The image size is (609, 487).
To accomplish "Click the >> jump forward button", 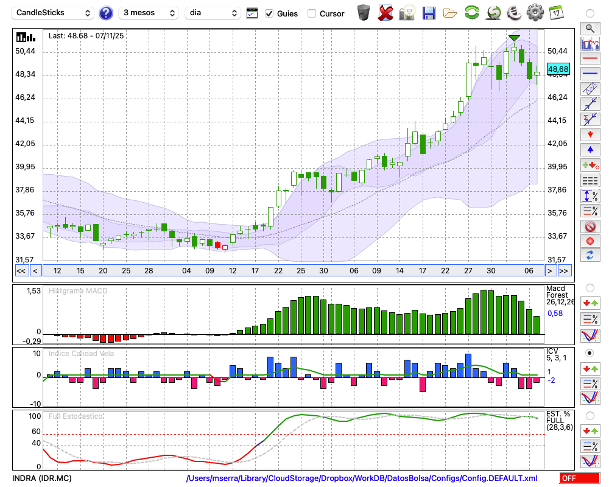I will [564, 270].
